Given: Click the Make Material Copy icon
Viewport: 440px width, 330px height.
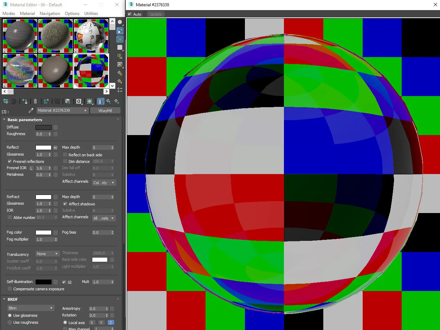Looking at the screenshot, I should pos(46,101).
